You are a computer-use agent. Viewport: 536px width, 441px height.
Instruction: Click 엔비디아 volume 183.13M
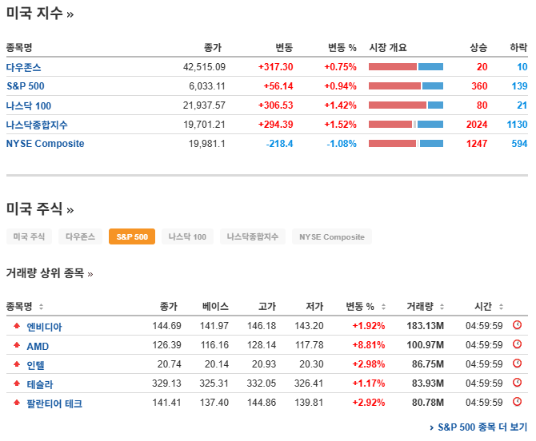(425, 326)
